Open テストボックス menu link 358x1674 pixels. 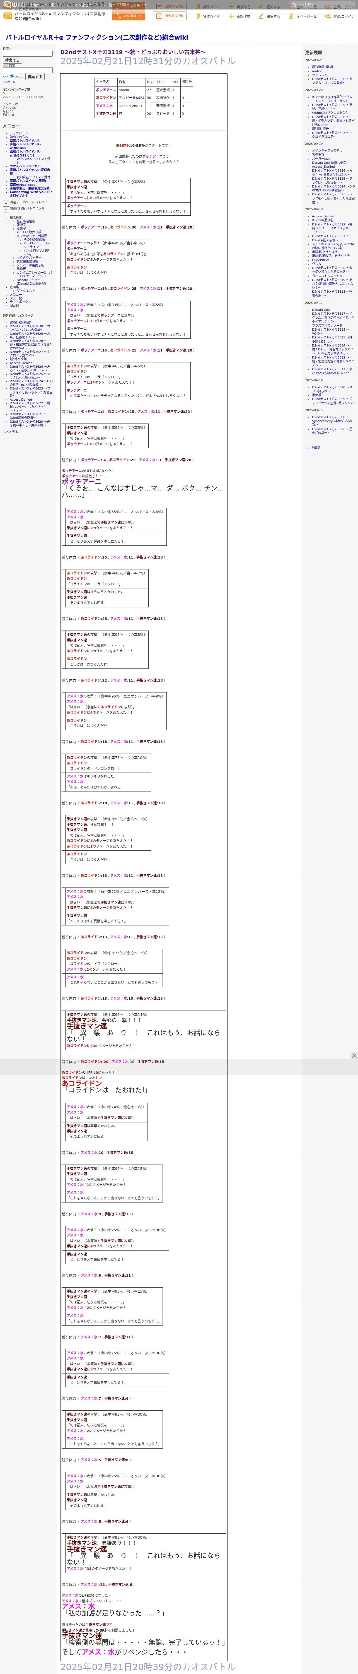click(20, 302)
